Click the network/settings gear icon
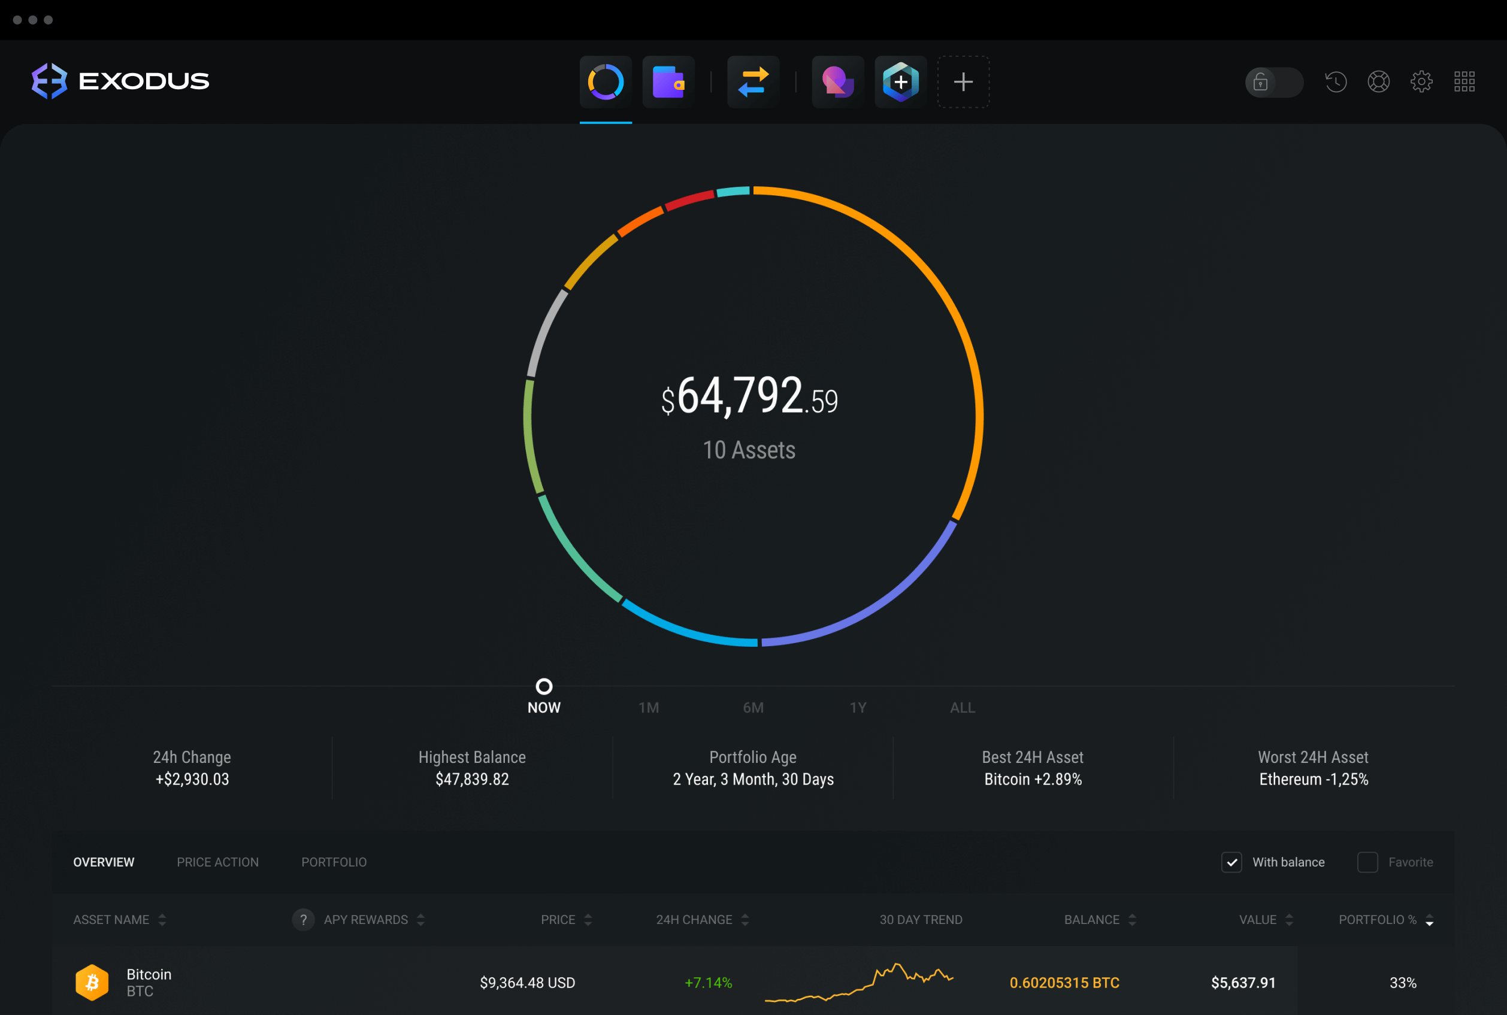The height and width of the screenshot is (1015, 1507). (x=1423, y=79)
